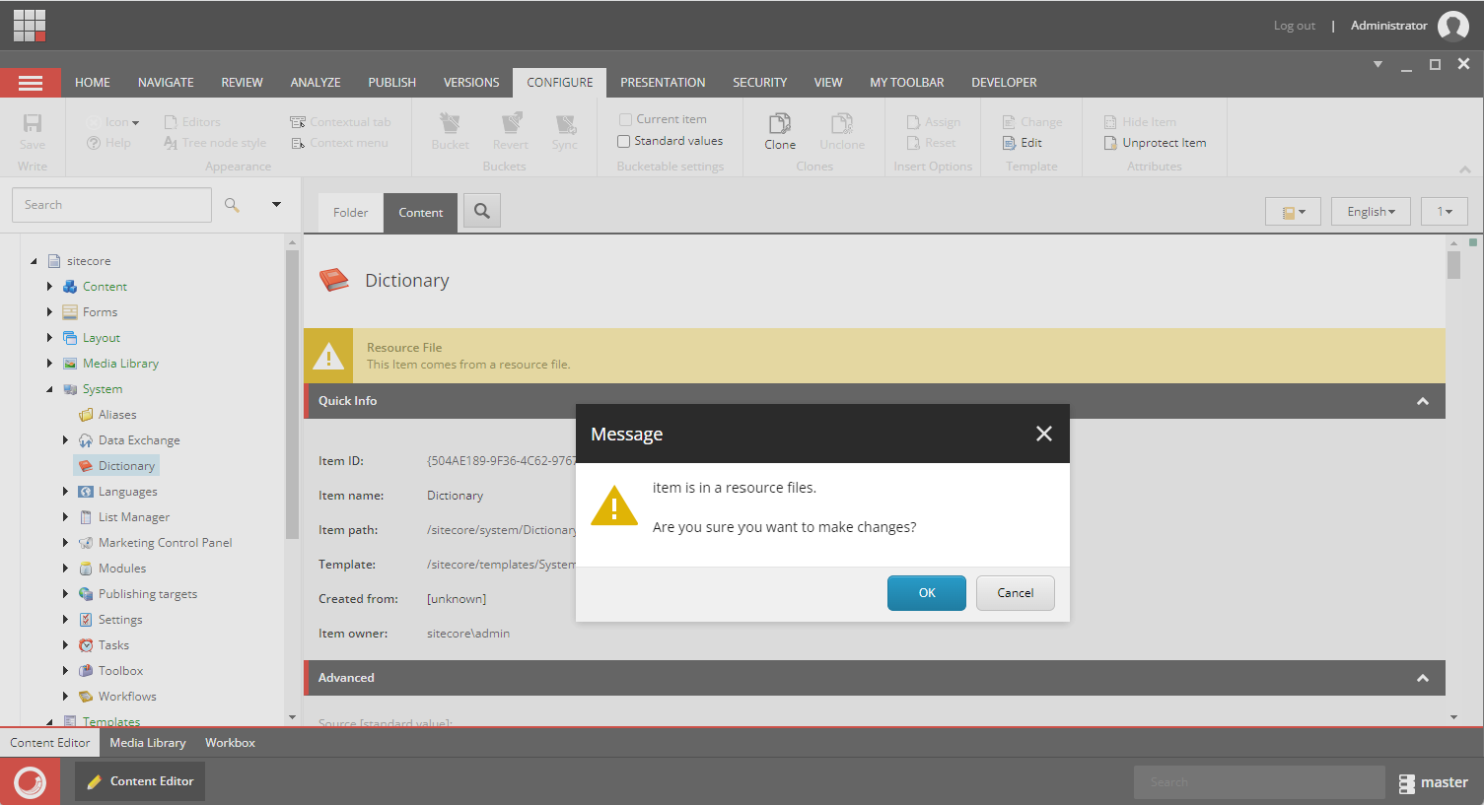Open the Icon dropdown in Appearance
Viewport: 1484px width, 805px height.
point(122,122)
